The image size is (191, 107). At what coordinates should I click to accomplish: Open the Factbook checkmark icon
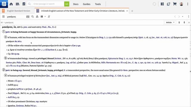click(x=24, y=4)
